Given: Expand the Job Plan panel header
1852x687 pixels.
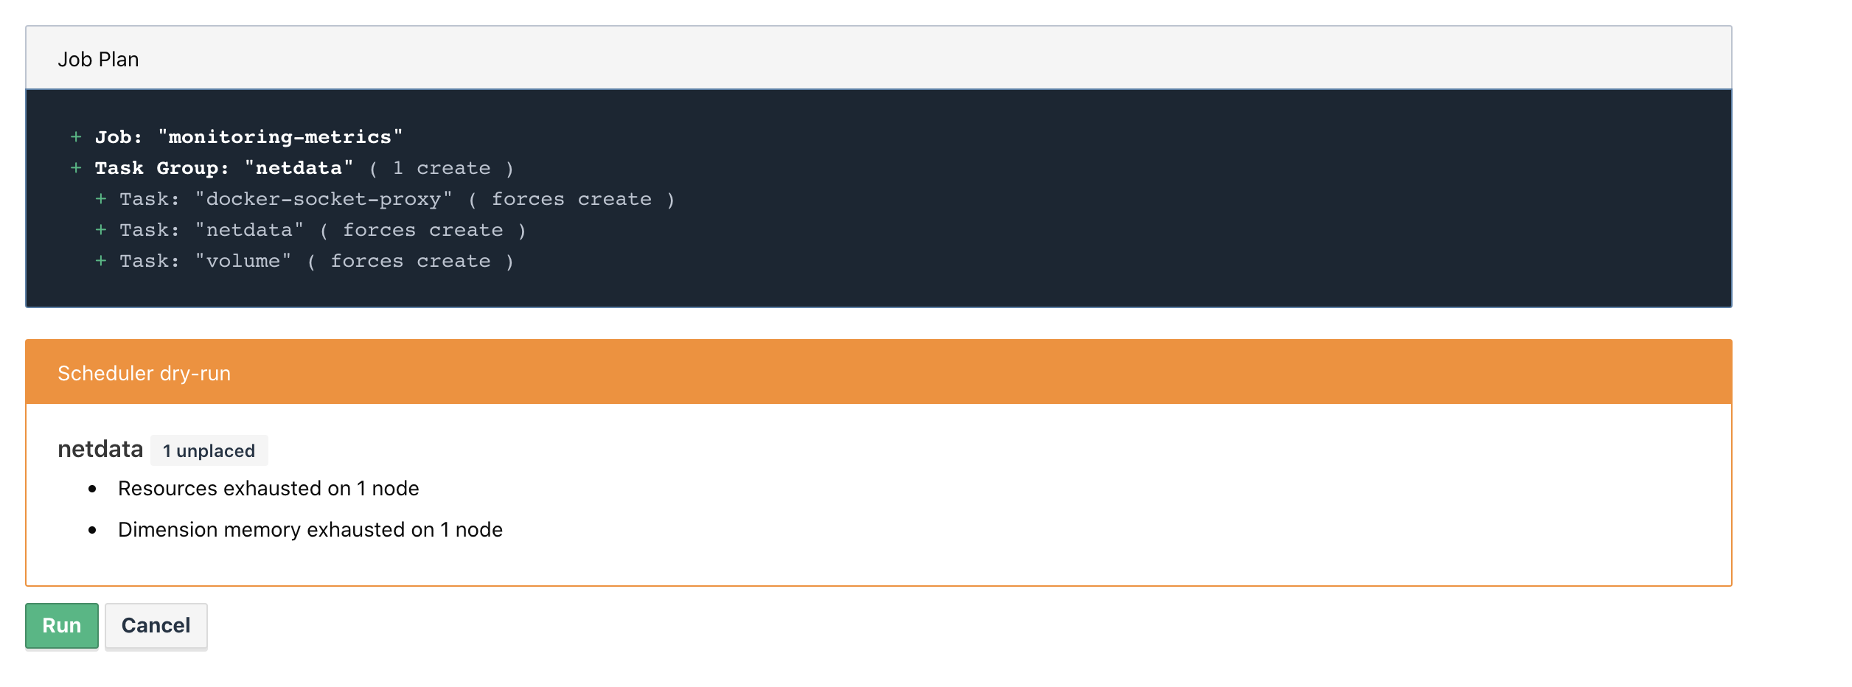Looking at the screenshot, I should pyautogui.click(x=98, y=59).
